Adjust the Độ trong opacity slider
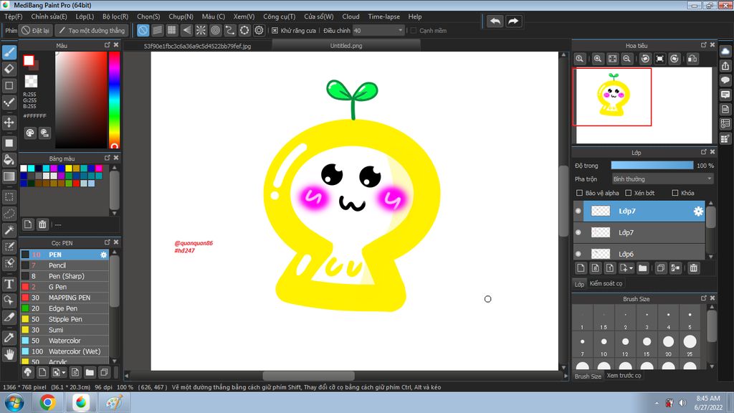The width and height of the screenshot is (734, 413). coord(652,166)
